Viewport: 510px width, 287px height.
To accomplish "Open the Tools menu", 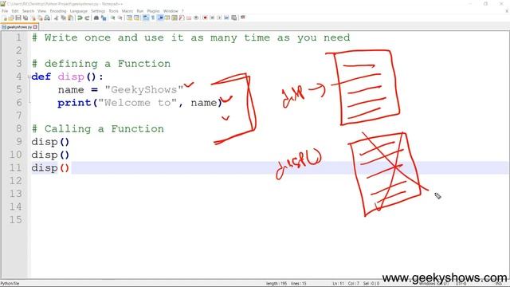I will click(113, 11).
